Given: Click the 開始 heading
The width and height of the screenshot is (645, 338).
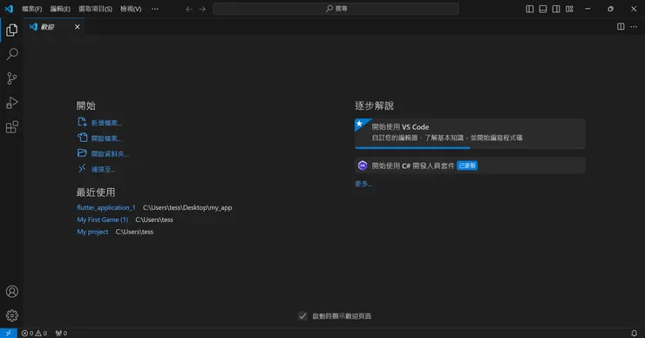Looking at the screenshot, I should click(x=86, y=105).
